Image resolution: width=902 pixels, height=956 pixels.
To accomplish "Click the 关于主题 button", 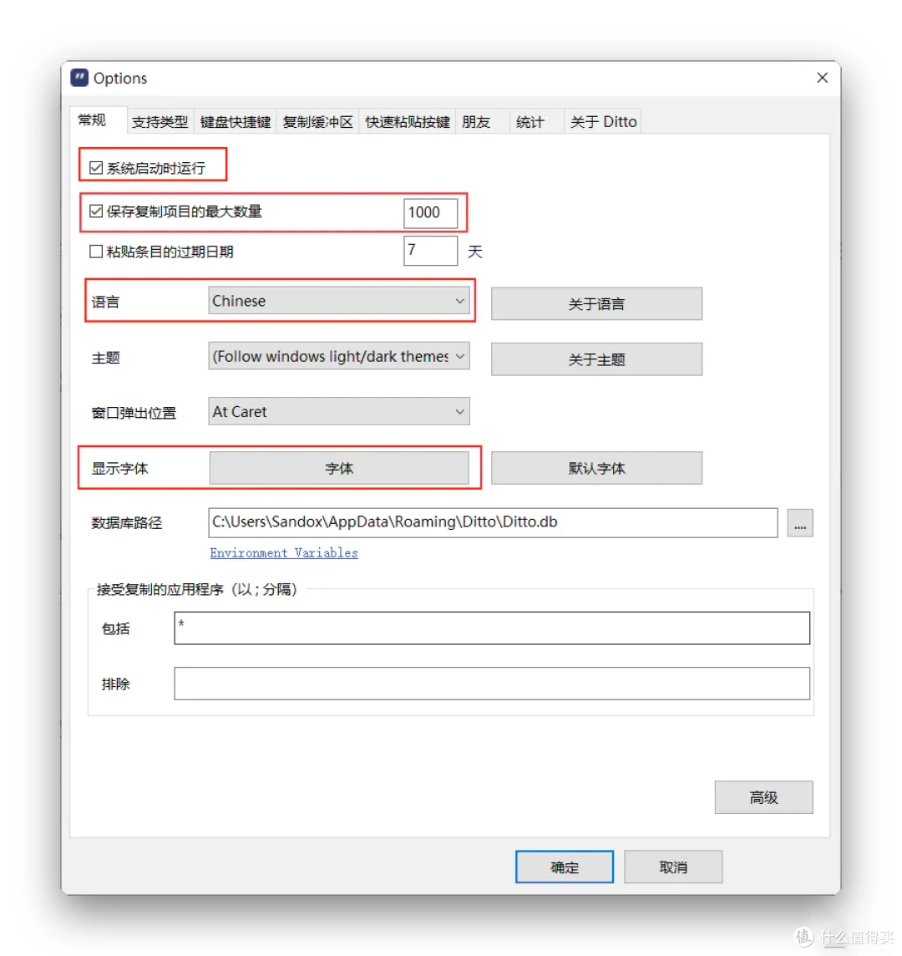I will tap(596, 359).
